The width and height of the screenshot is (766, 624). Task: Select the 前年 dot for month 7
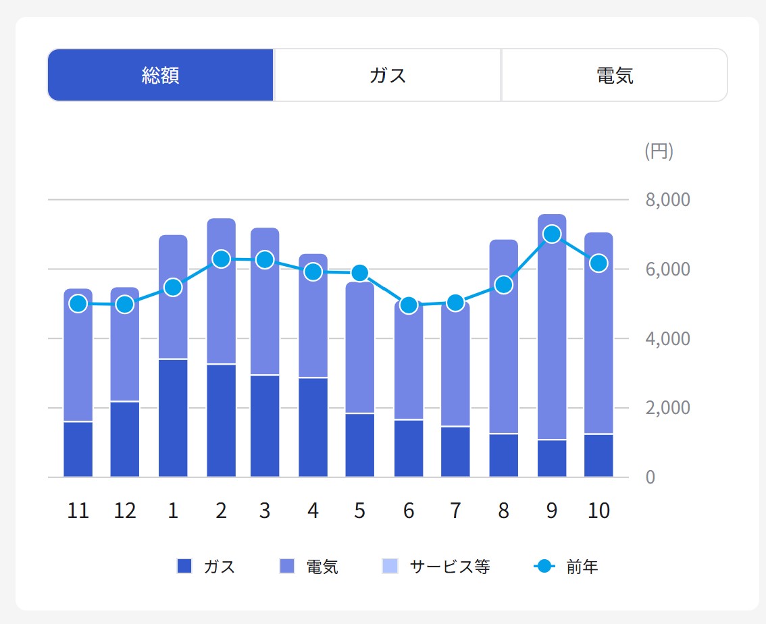click(x=455, y=303)
